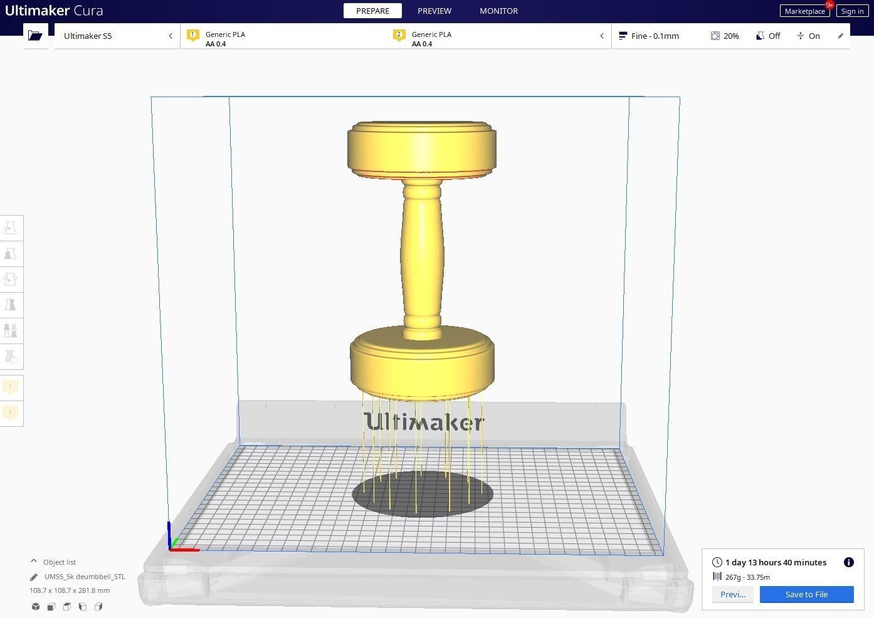Screen dimensions: 874x618
Task: Click the adhesion On setting
Action: pos(808,36)
